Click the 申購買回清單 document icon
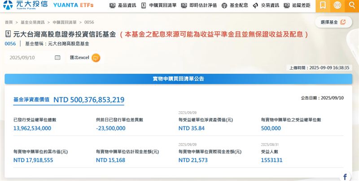 click(144, 5)
